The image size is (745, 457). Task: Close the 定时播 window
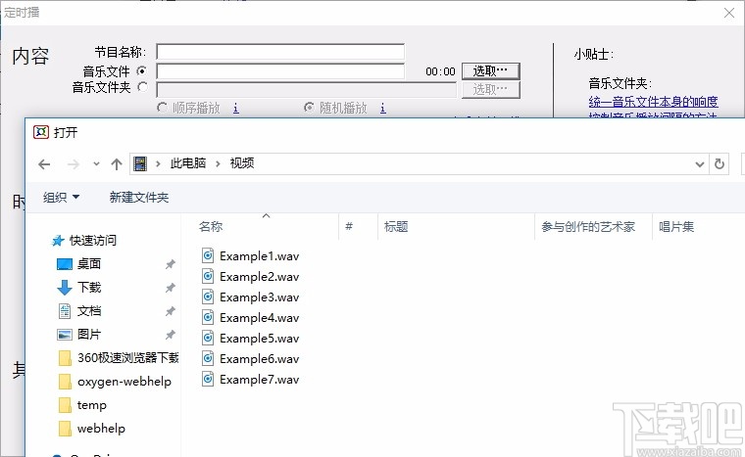click(x=729, y=13)
